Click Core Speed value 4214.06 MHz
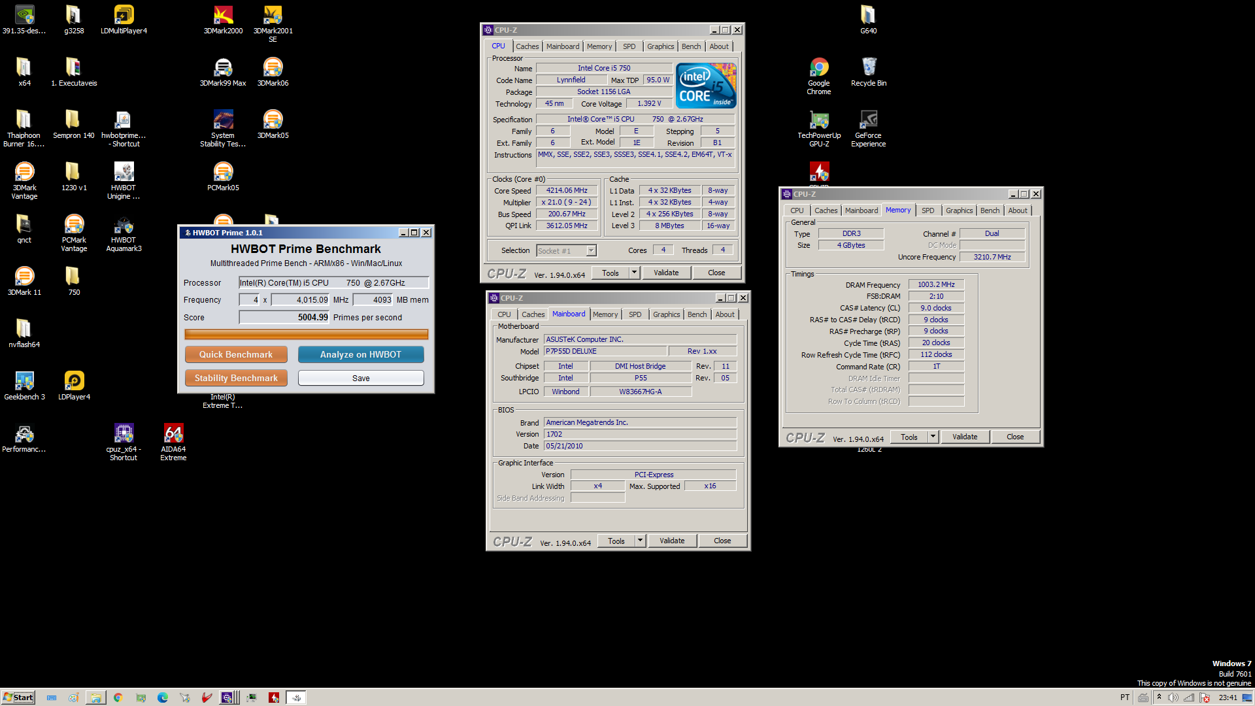The image size is (1255, 706). (x=567, y=190)
